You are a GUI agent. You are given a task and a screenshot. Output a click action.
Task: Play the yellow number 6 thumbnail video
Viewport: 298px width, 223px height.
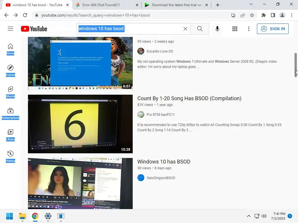(x=80, y=124)
